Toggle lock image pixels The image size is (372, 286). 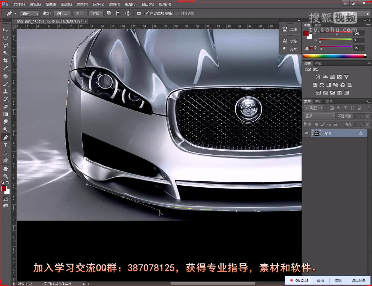[x=323, y=124]
